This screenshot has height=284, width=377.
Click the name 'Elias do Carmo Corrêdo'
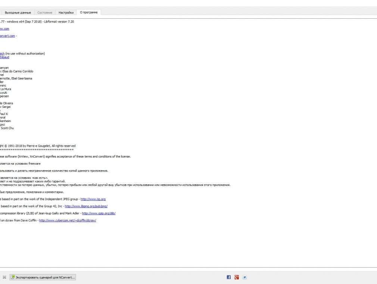tap(18, 71)
